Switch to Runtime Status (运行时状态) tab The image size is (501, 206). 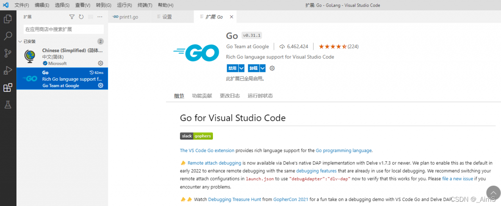coord(260,96)
